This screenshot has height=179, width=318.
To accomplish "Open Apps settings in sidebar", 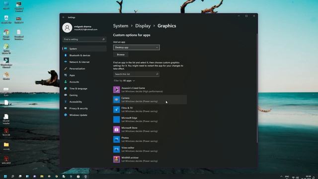I will coord(84,75).
